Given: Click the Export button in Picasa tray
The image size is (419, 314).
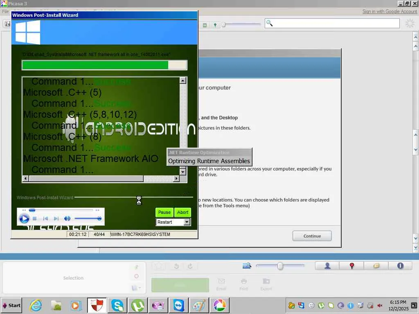Looking at the screenshot, I should [x=266, y=284].
